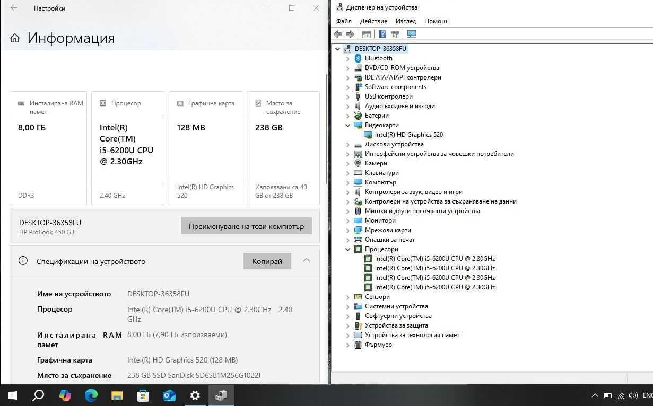Select Контролери за звук, видео и игри
653x406 pixels.
[x=414, y=192]
